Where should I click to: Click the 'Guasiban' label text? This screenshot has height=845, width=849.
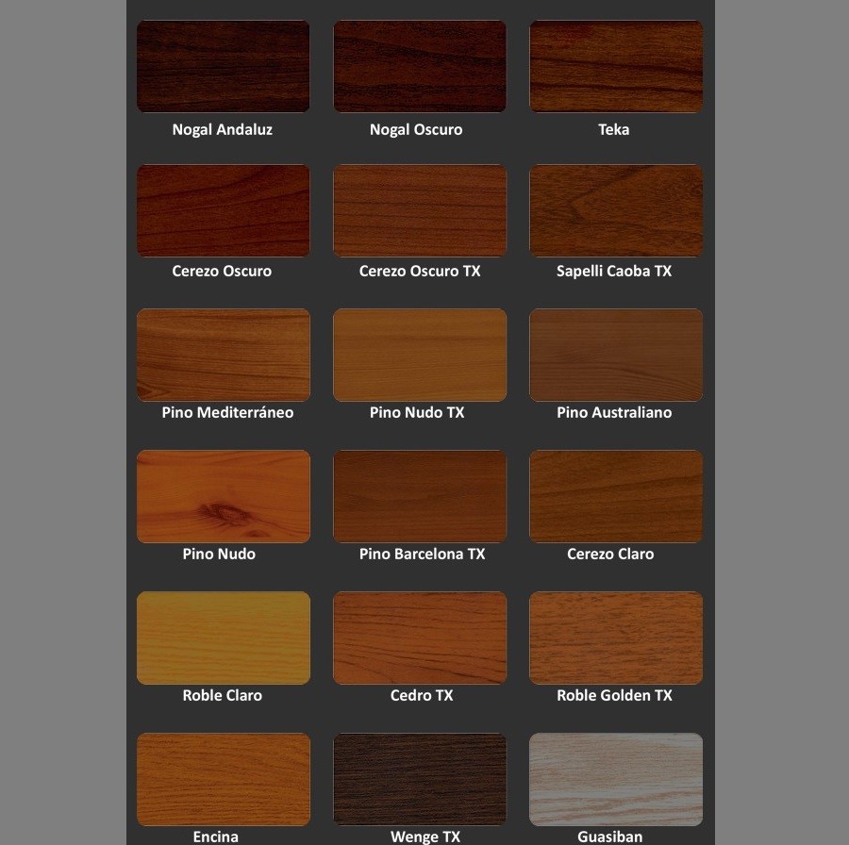609,837
